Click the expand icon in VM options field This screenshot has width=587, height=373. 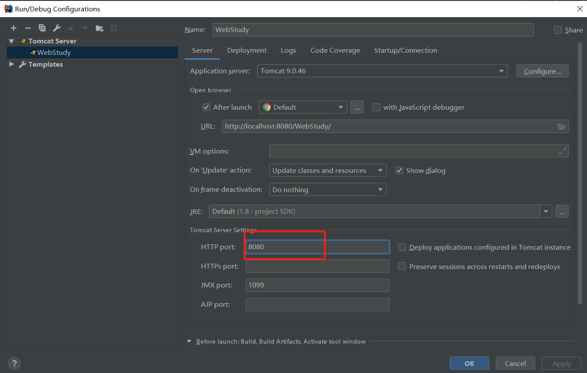562,151
